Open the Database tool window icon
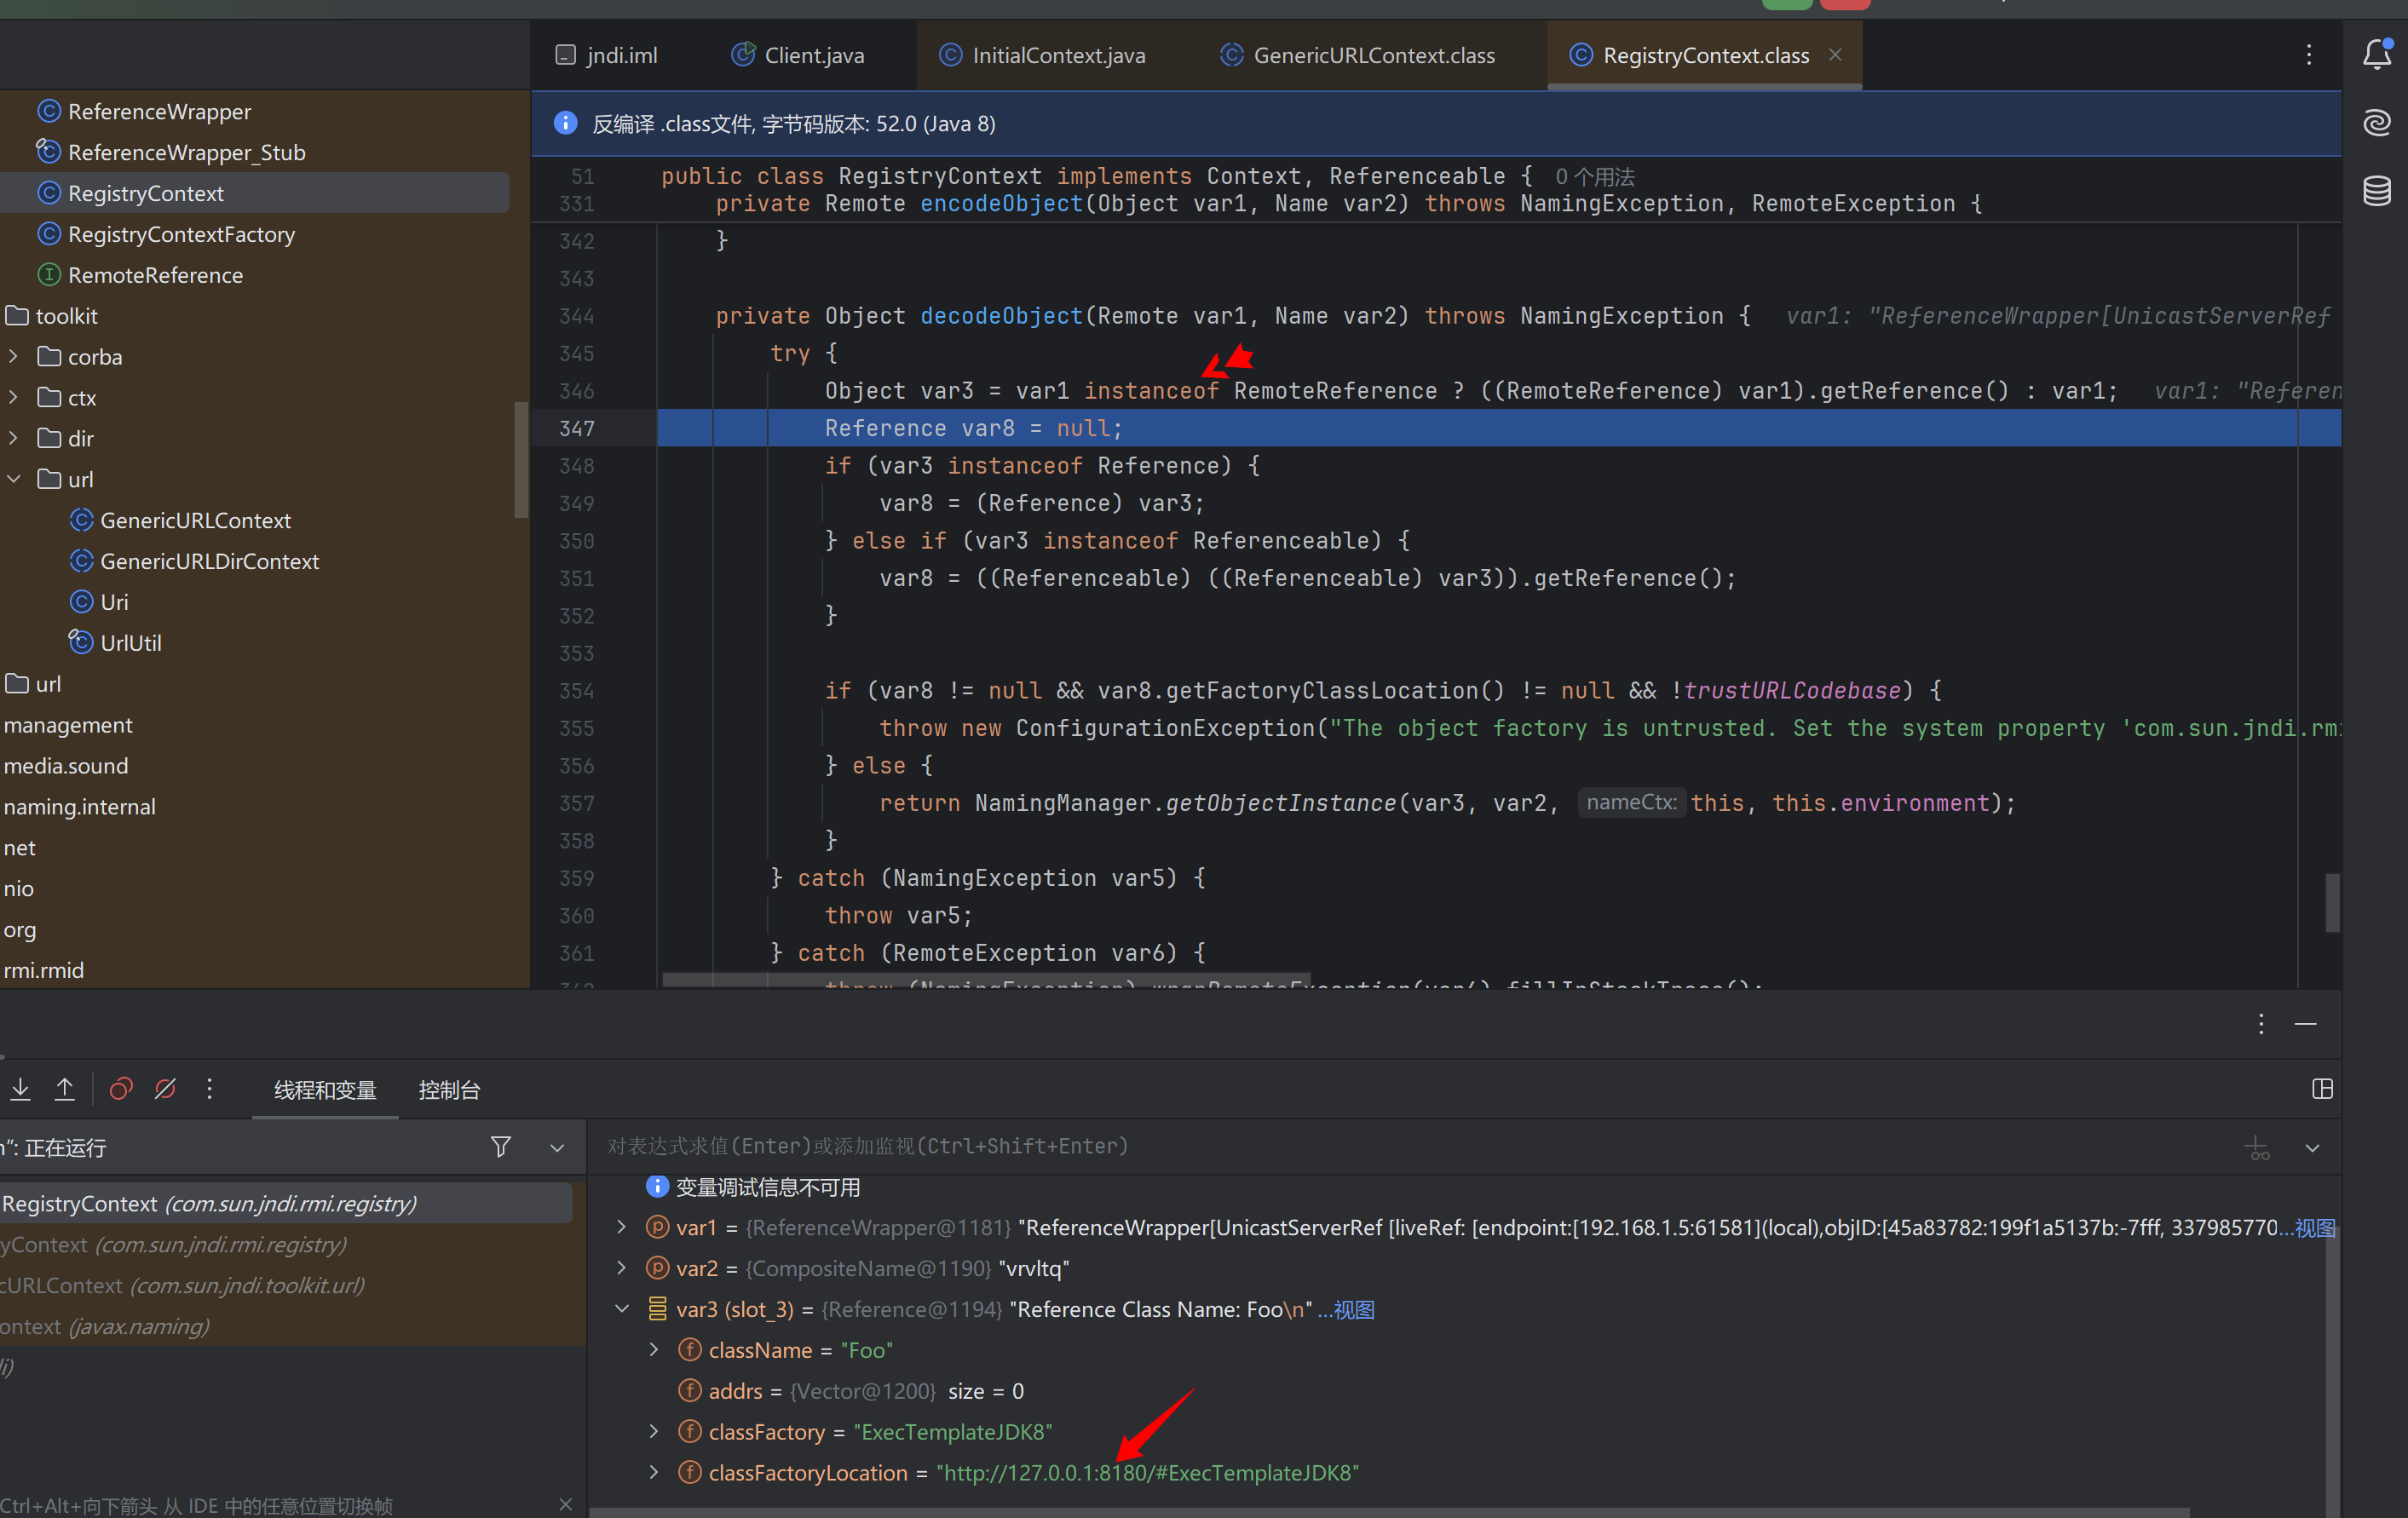Image resolution: width=2408 pixels, height=1518 pixels. [x=2376, y=190]
